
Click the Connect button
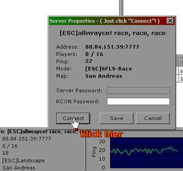73,118
